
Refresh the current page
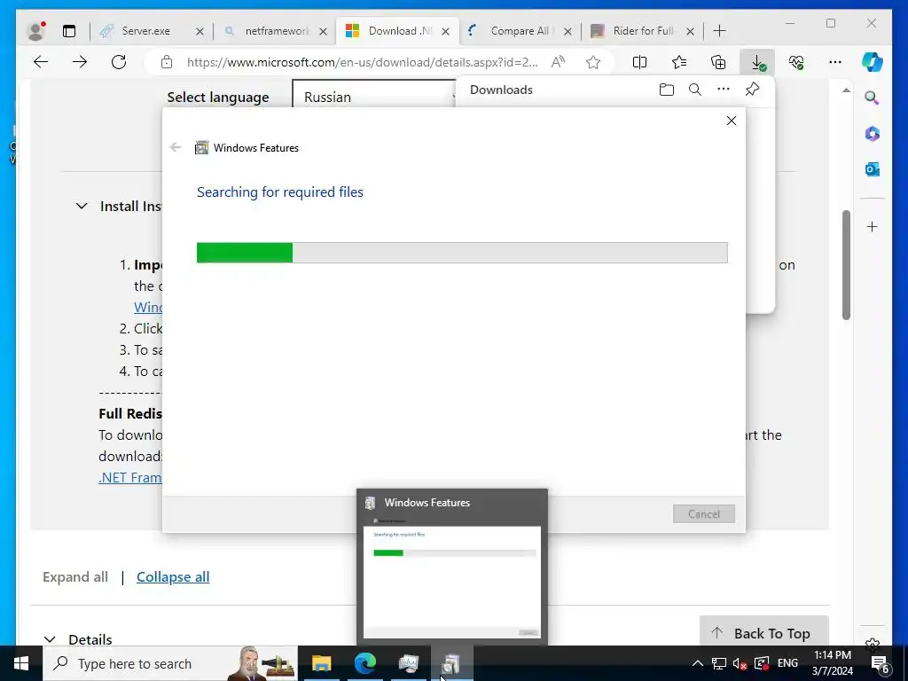point(119,62)
